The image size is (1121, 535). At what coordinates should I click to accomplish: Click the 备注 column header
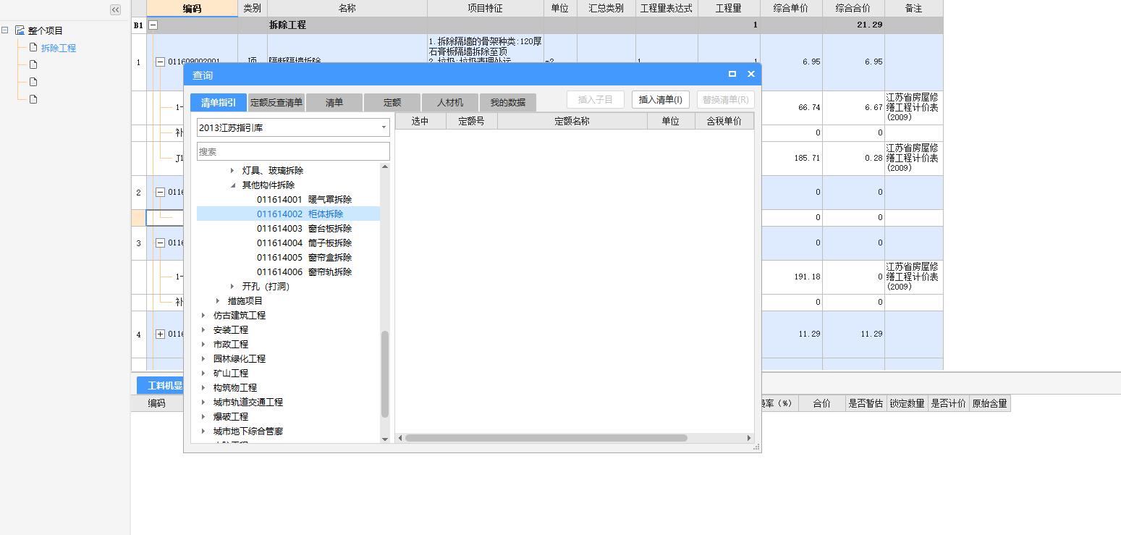tap(914, 9)
